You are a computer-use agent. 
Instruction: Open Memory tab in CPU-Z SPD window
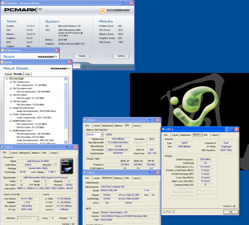tap(119, 126)
